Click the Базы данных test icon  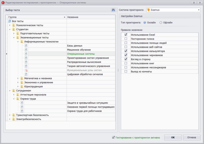[26, 46]
